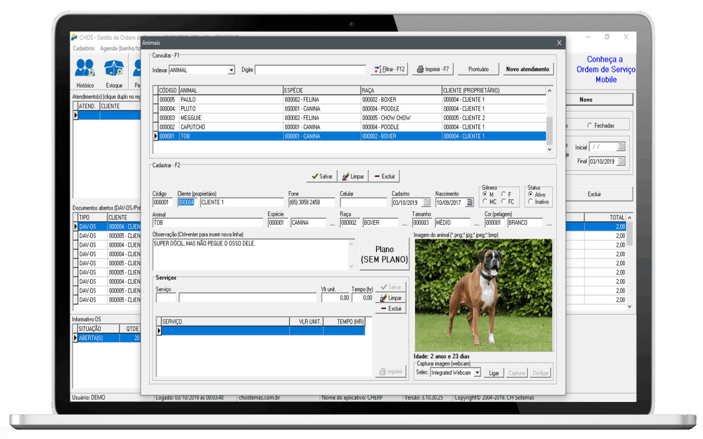Image resolution: width=703 pixels, height=439 pixels.
Task: Click Excluir button in Cadastrar section
Action: coord(384,176)
